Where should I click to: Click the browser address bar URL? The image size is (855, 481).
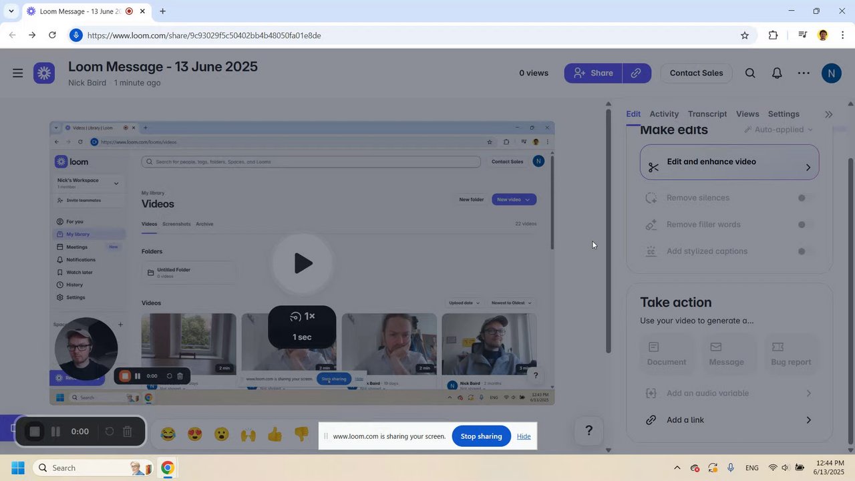coord(204,35)
